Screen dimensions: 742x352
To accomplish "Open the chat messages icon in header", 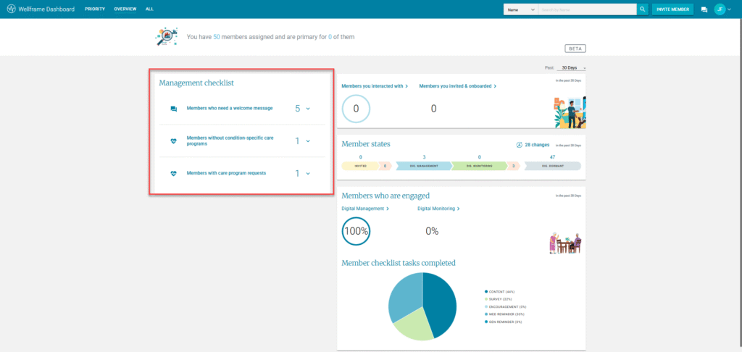I will tap(704, 9).
